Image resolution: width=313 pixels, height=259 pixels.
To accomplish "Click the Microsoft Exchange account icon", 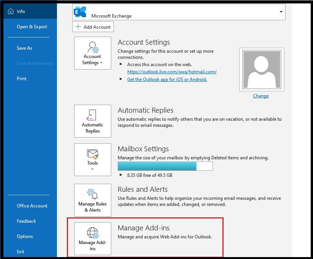I will pos(80,12).
